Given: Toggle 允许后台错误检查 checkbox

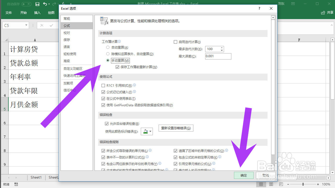Looking at the screenshot, I should coord(107,124).
